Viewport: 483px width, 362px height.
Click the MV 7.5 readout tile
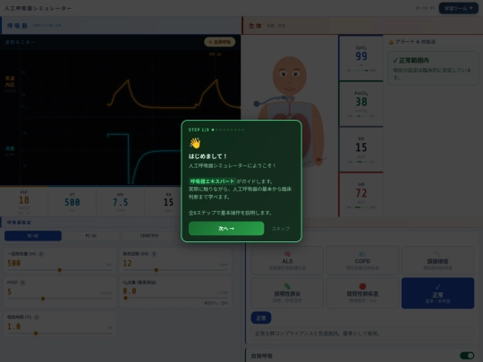[x=120, y=201]
